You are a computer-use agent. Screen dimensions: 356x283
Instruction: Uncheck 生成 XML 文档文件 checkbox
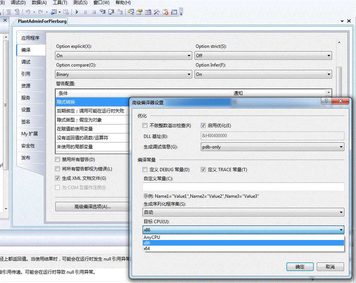click(x=58, y=178)
